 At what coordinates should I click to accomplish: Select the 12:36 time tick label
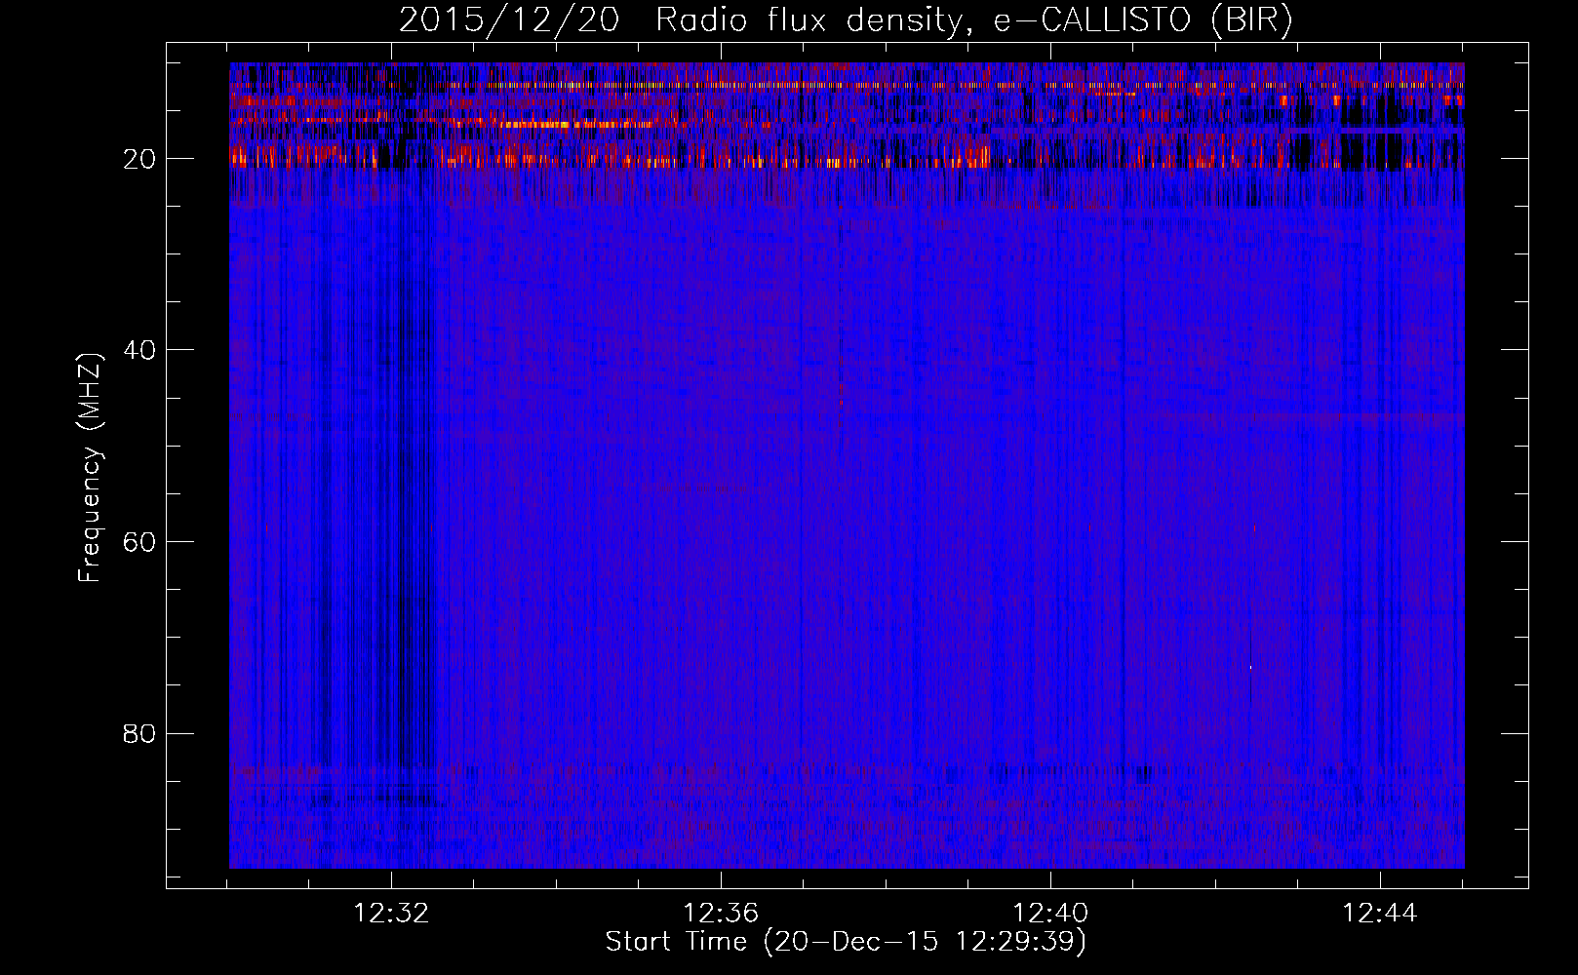point(721,914)
